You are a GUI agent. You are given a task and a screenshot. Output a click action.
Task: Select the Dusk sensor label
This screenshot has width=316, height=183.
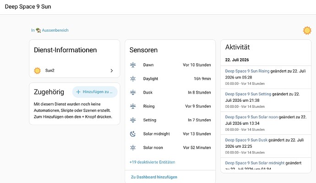tap(148, 92)
